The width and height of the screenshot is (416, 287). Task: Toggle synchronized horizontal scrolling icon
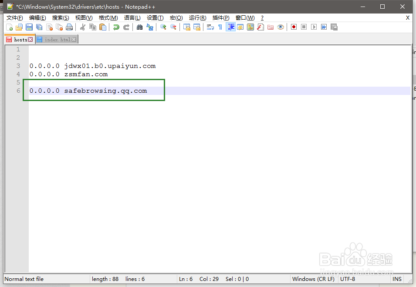click(x=197, y=27)
